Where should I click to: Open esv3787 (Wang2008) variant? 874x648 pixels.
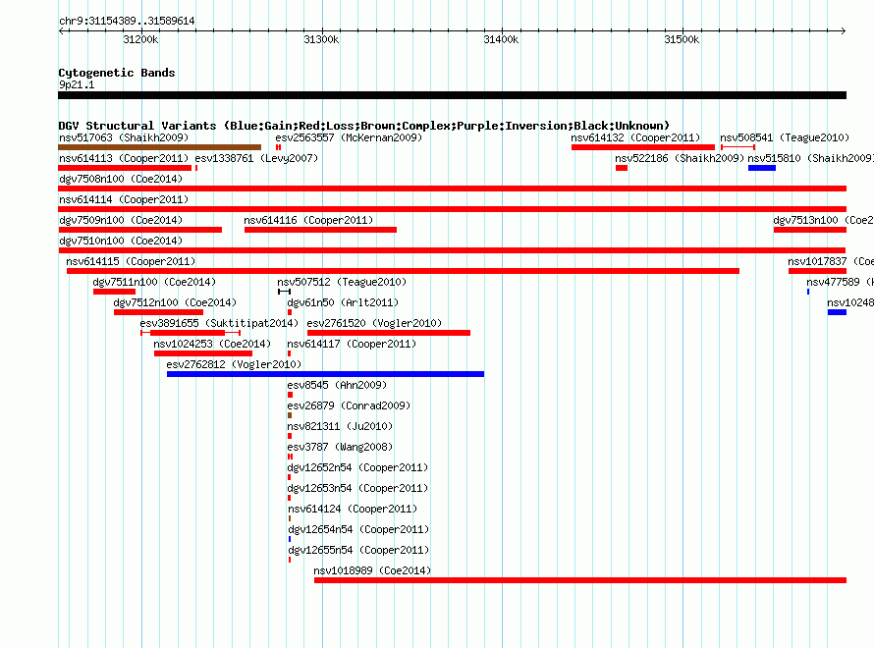point(340,447)
